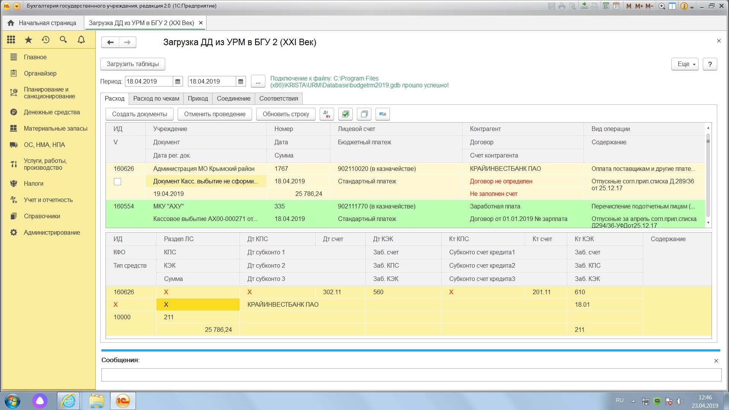Switch to the Соответствия tab
The height and width of the screenshot is (410, 729).
coord(279,98)
